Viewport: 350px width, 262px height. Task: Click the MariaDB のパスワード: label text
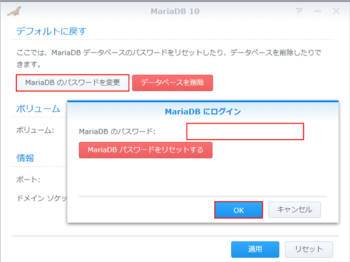pos(117,131)
